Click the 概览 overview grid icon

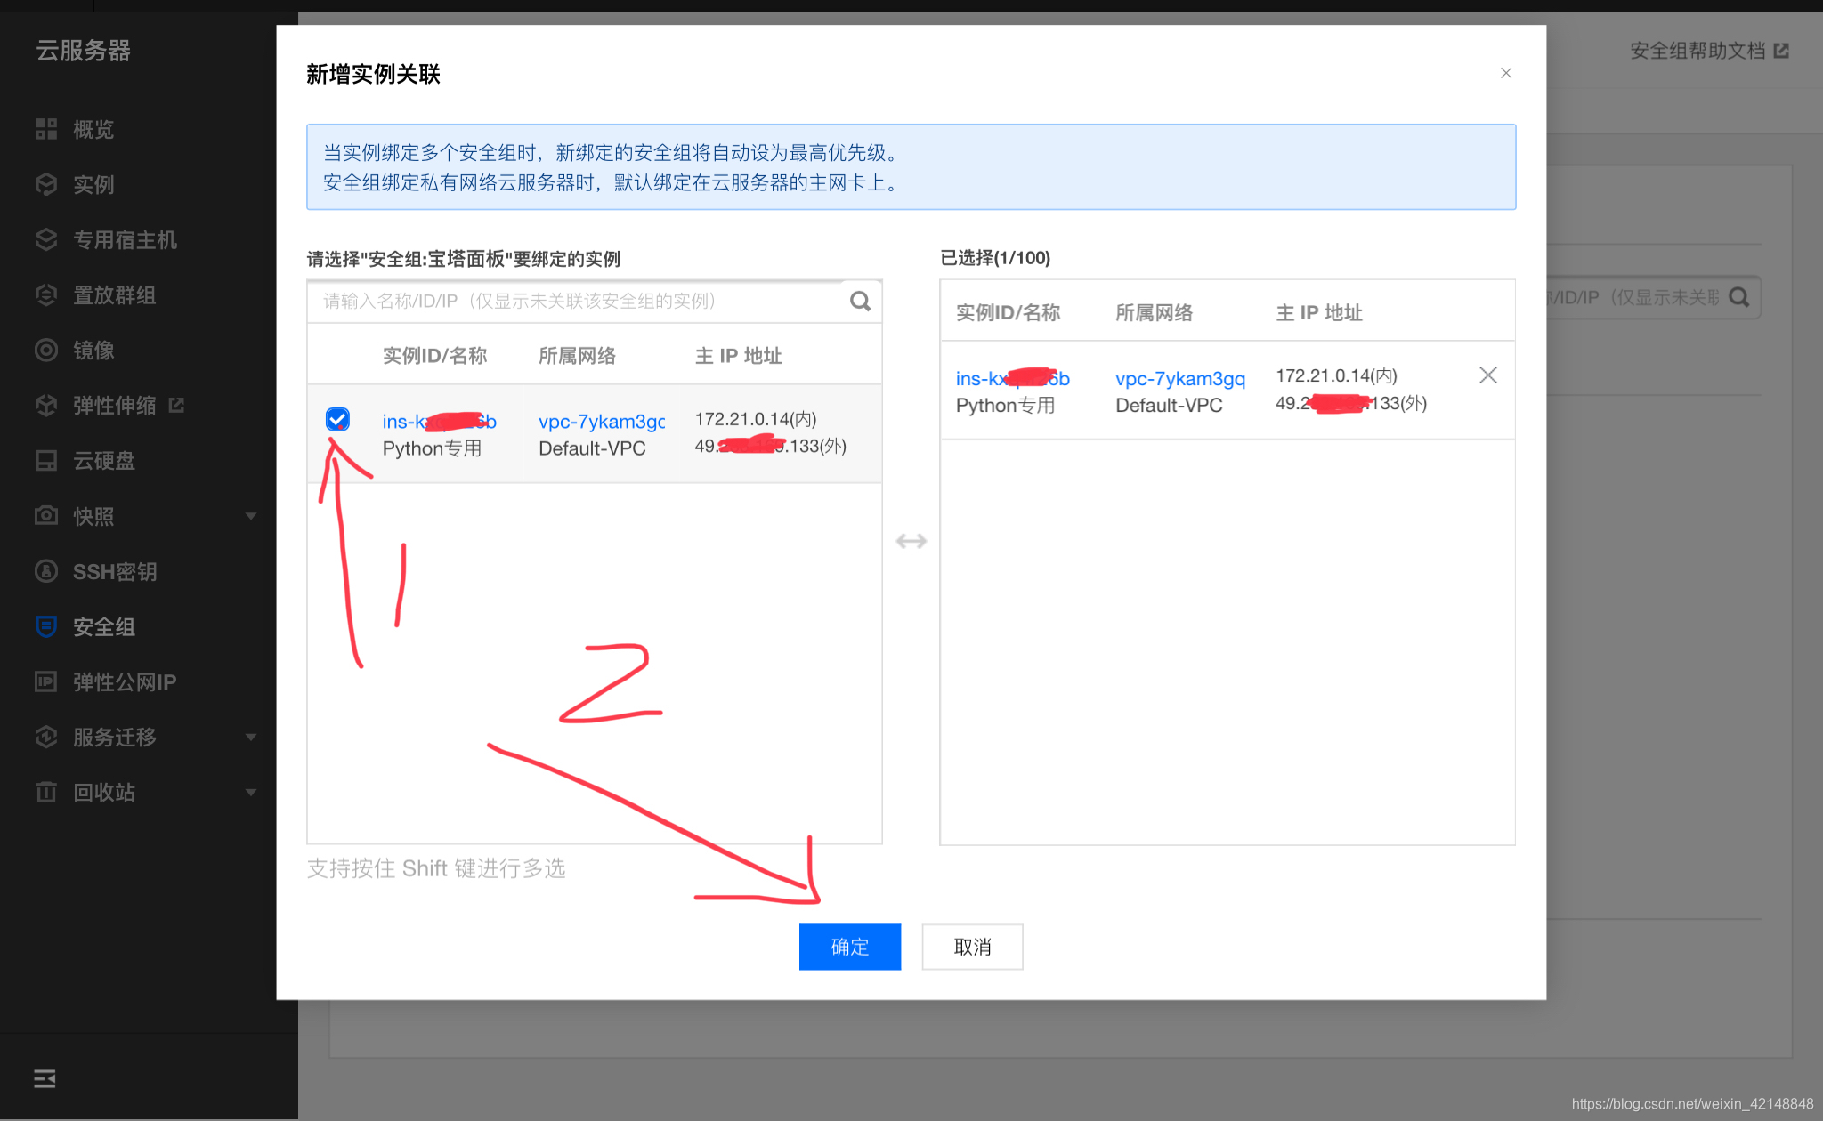46,129
